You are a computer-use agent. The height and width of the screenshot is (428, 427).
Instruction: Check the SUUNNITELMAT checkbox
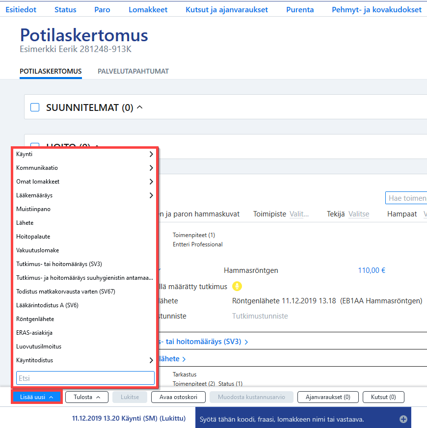coord(35,107)
